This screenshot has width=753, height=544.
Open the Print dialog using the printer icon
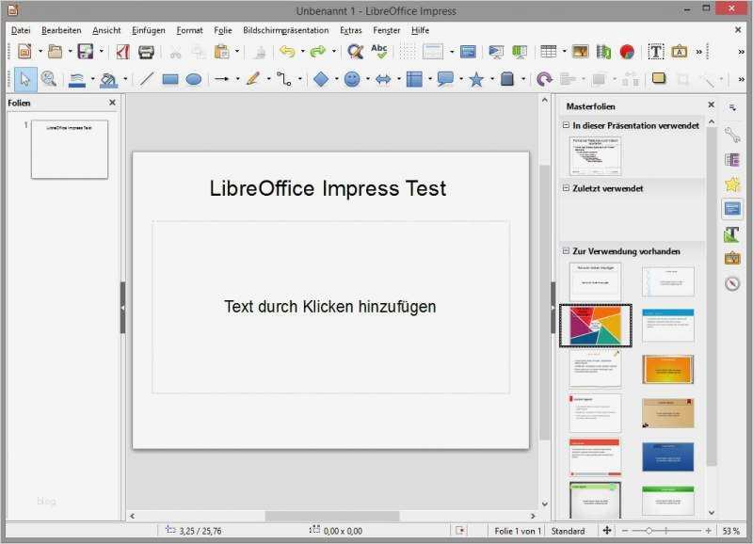pyautogui.click(x=148, y=54)
